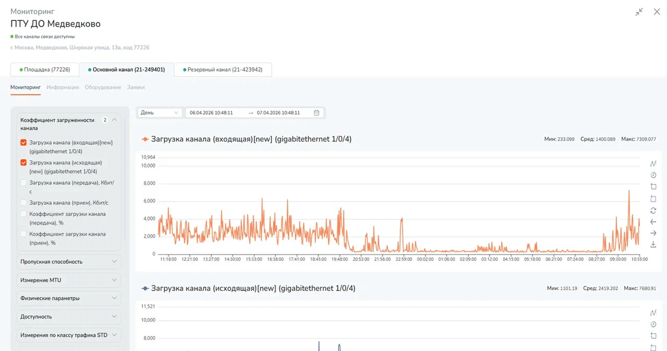Check Коэффициент загрузки канала (передача), % box
Image resolution: width=667 pixels, height=351 pixels.
[x=23, y=214]
